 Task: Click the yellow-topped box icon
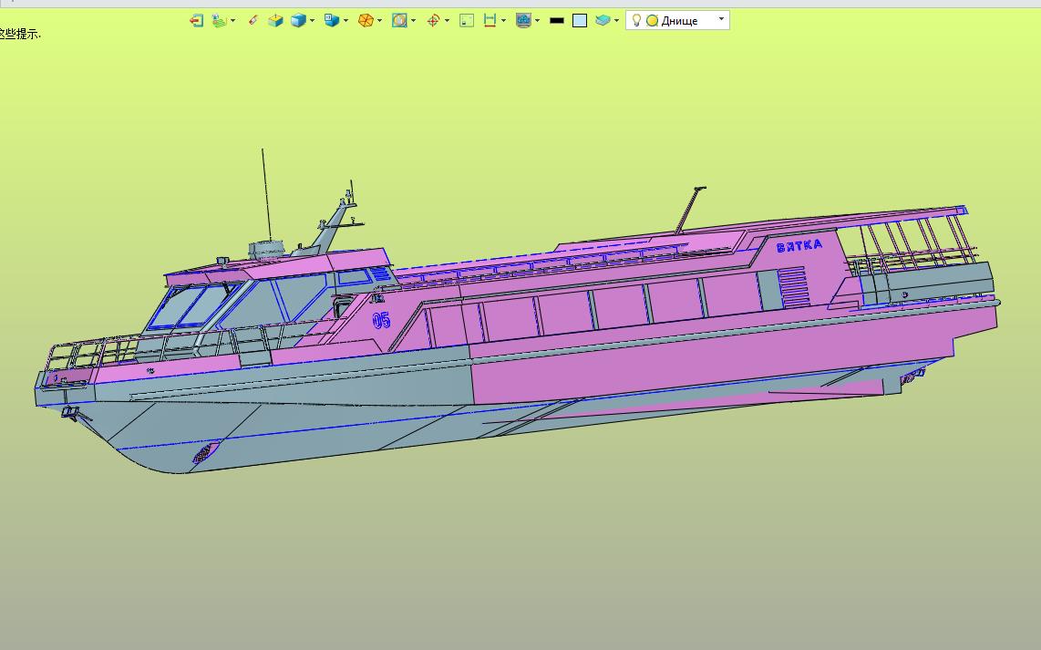point(275,20)
